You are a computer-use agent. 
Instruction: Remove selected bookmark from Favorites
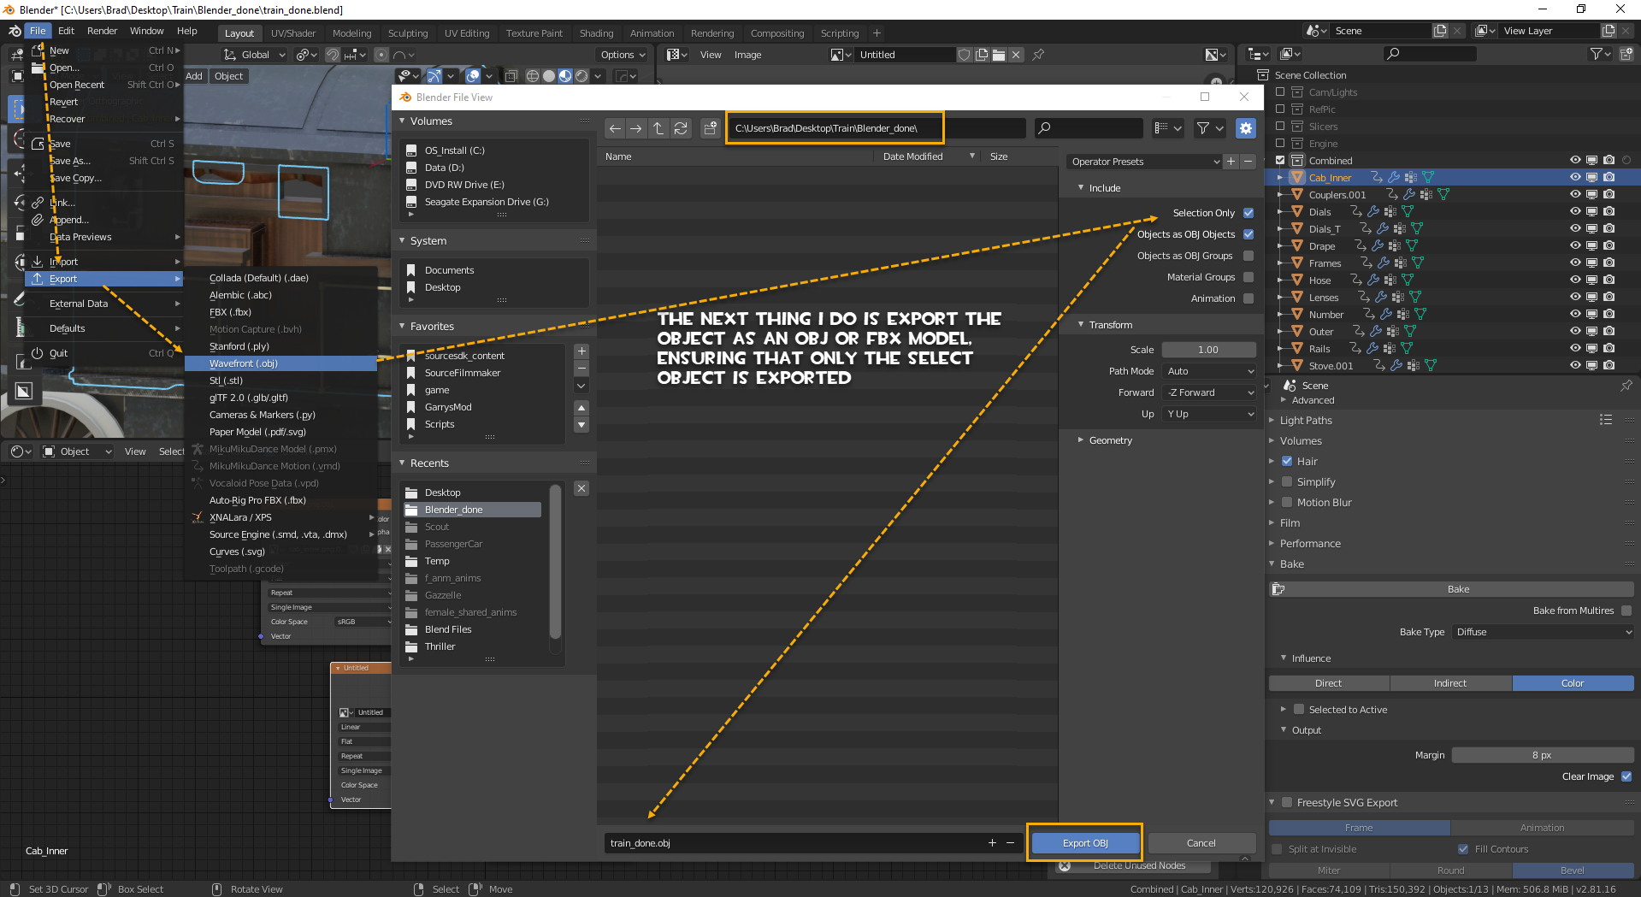click(x=581, y=369)
